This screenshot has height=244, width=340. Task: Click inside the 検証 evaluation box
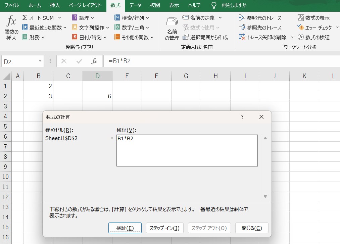[x=187, y=151]
